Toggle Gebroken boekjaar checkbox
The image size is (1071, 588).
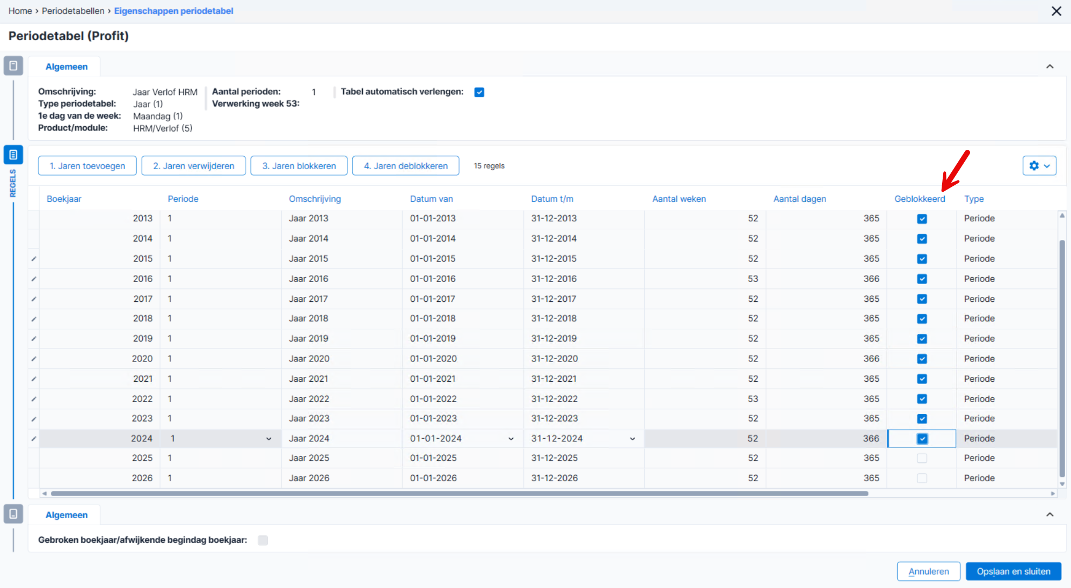coord(263,540)
